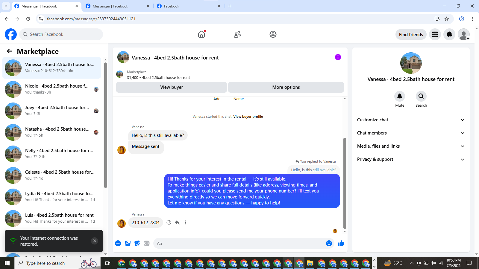Open Lydia N 4bed 2.5bath conversation

click(x=51, y=197)
